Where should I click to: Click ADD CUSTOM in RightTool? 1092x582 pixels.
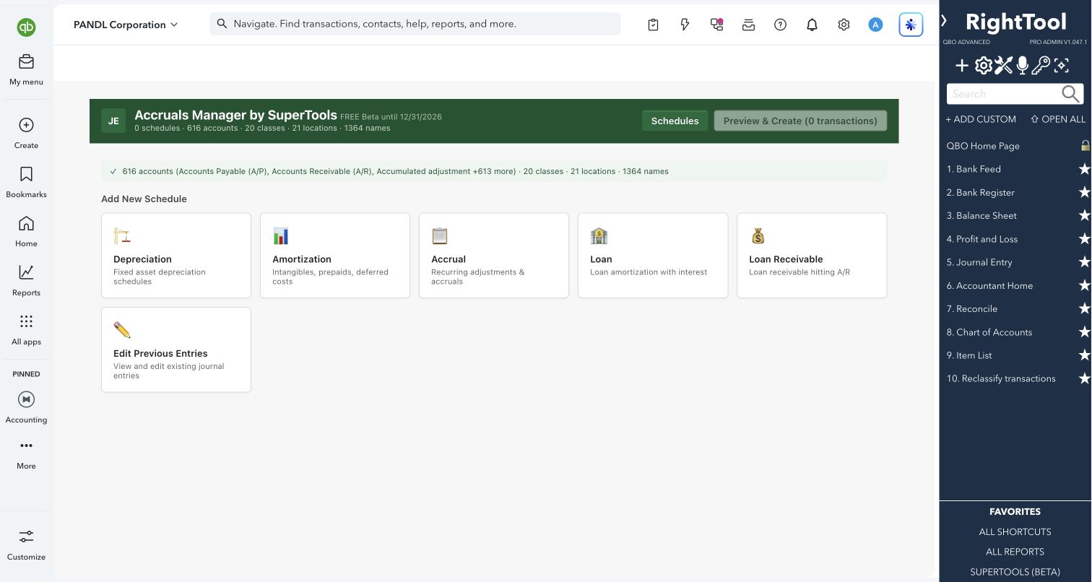coord(981,119)
